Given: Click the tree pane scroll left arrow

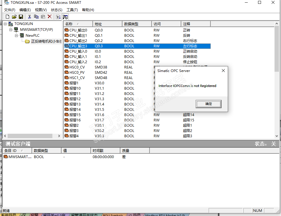Looking at the screenshot, I should 5,136.
